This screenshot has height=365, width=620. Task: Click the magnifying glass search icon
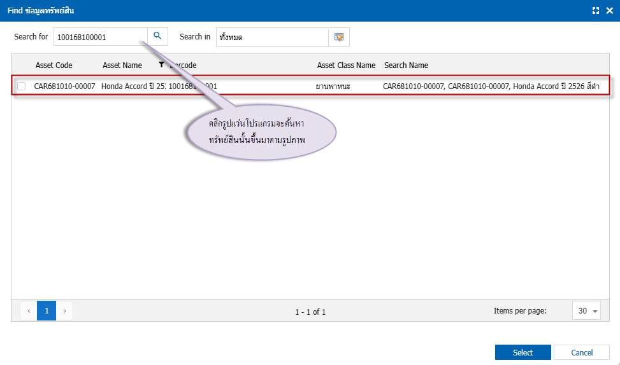point(157,36)
